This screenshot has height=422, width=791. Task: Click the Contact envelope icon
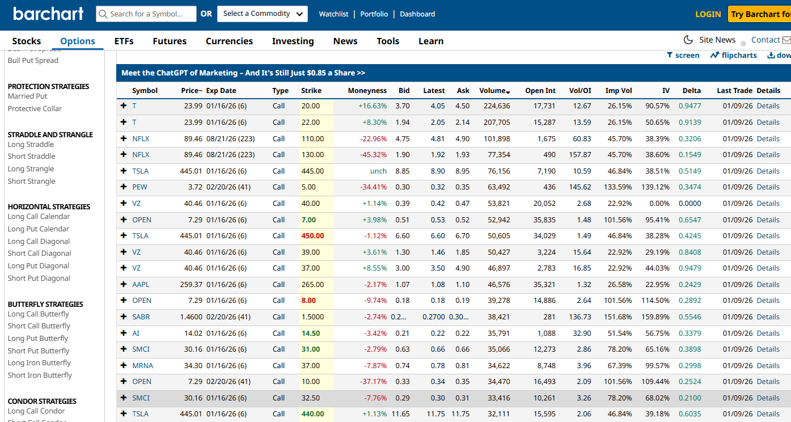(786, 40)
